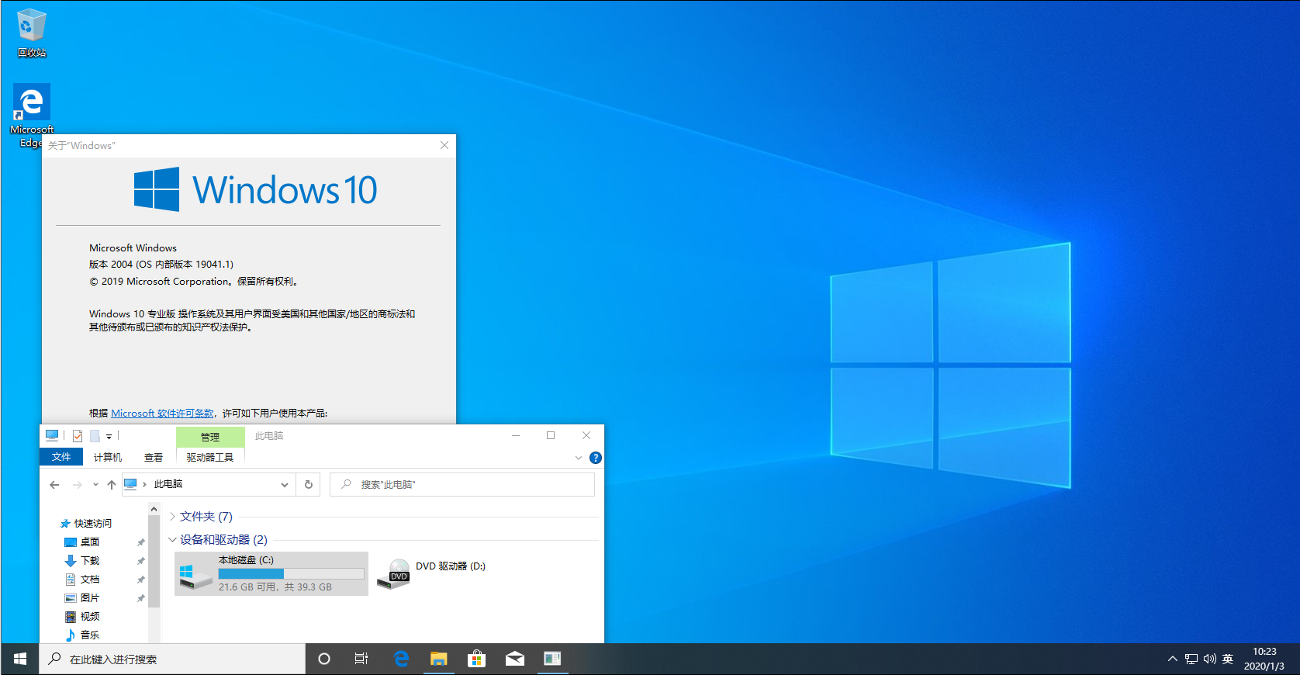Viewport: 1300px width, 675px height.
Task: Click the Windows Start button
Action: click(20, 659)
